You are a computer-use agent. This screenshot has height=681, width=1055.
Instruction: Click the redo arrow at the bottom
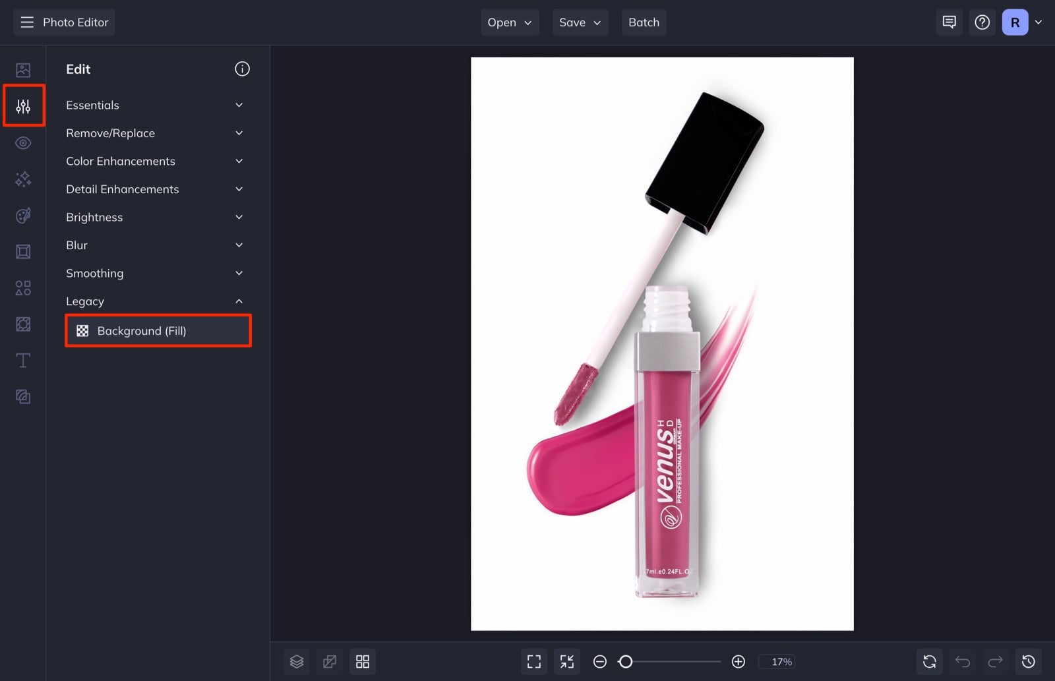994,661
